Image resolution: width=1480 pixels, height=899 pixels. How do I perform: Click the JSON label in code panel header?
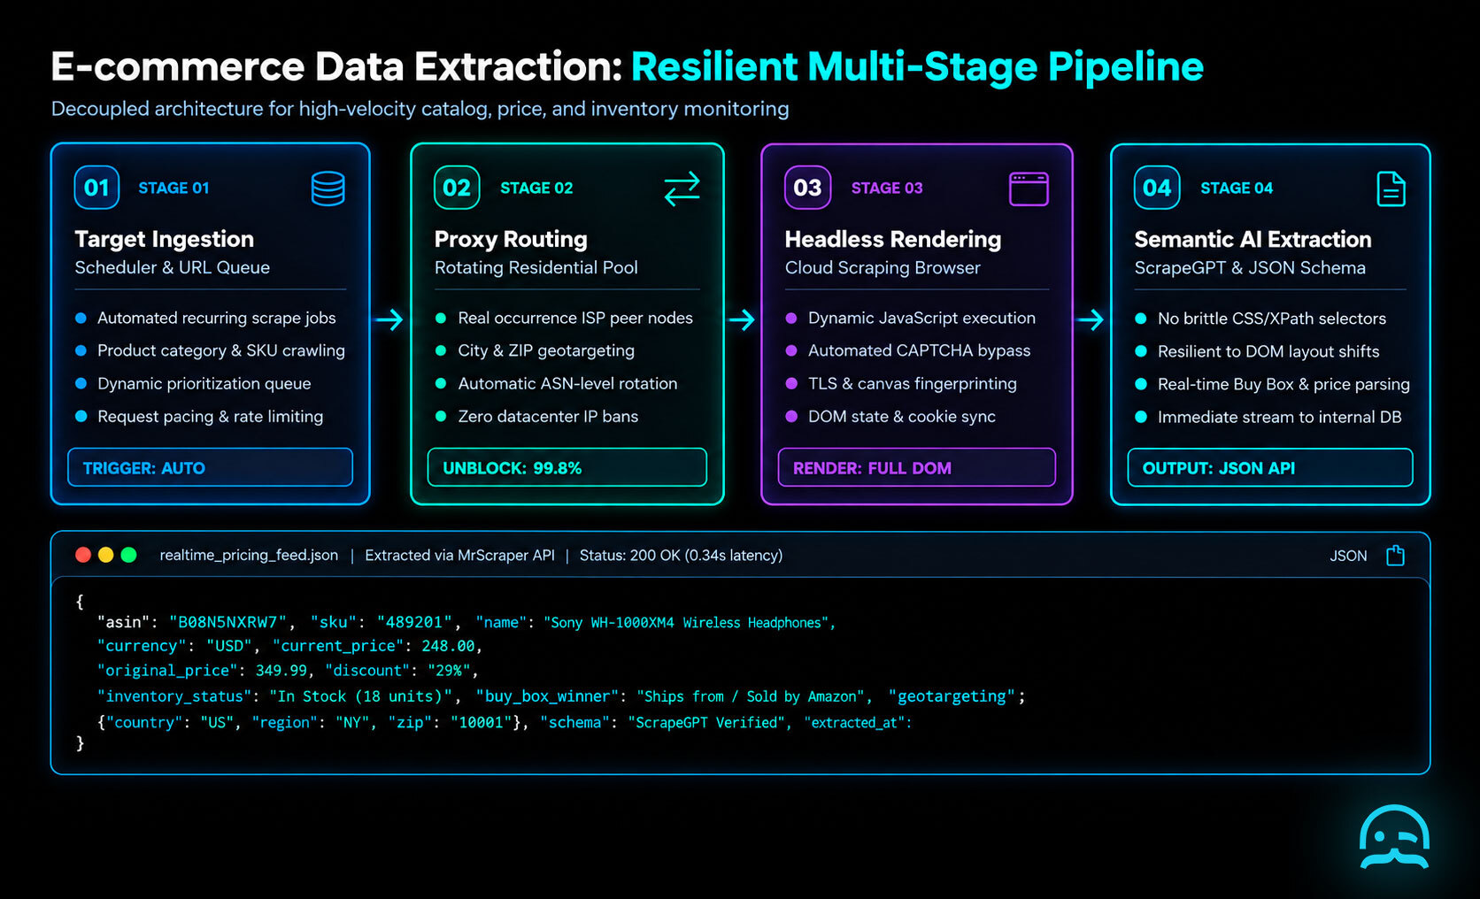coord(1348,556)
